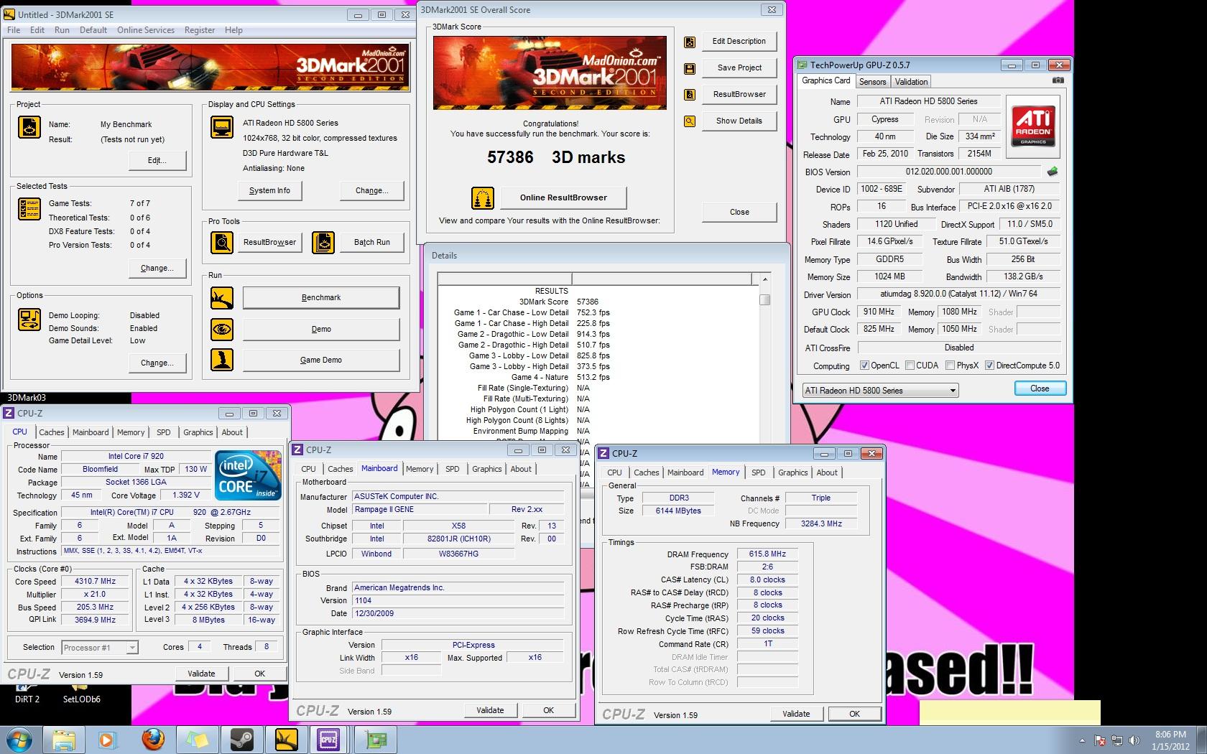The width and height of the screenshot is (1207, 754).
Task: Switch to the 3DMark taskbar icon
Action: coord(286,740)
